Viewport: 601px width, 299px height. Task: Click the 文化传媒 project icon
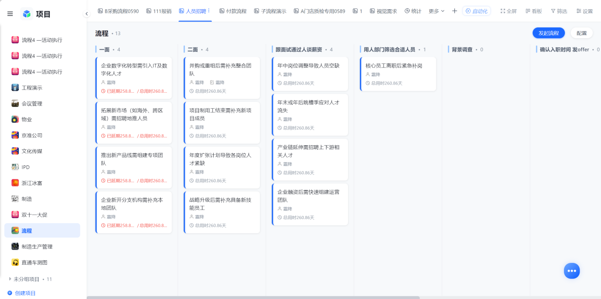(15, 151)
